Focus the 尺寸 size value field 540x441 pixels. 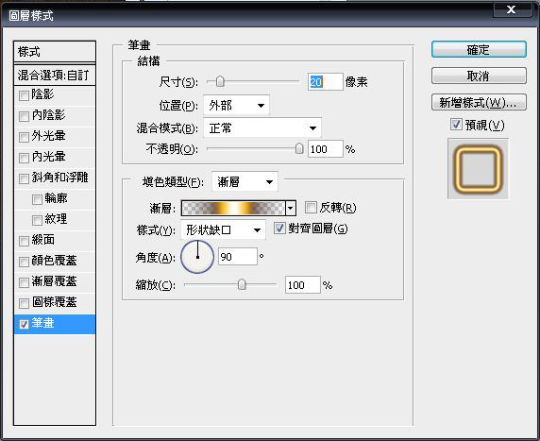tap(326, 82)
